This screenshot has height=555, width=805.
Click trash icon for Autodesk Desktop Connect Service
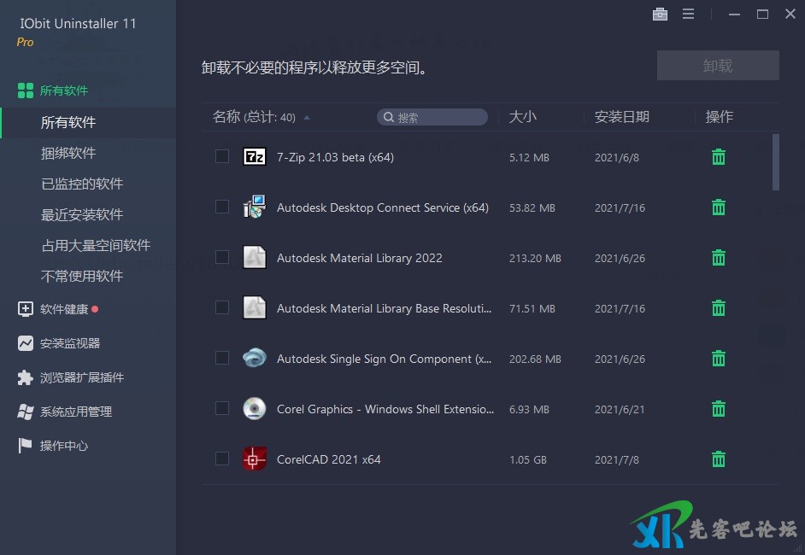pos(719,207)
